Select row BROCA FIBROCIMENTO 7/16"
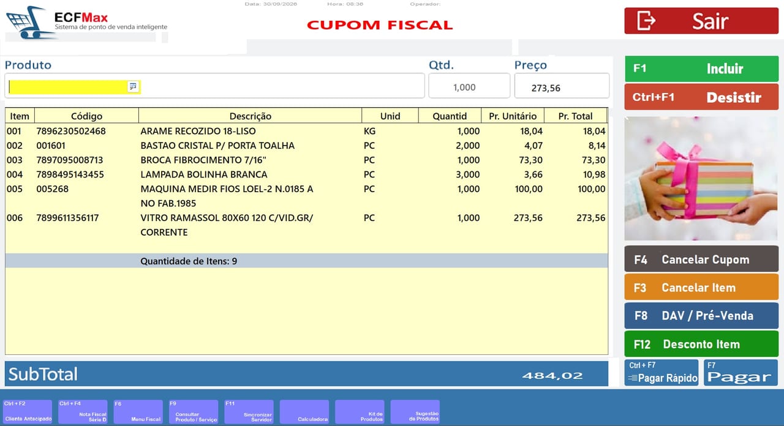 coord(306,160)
